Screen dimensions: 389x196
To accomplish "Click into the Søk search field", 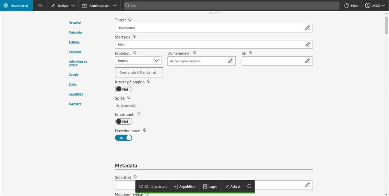I will 231,6.
